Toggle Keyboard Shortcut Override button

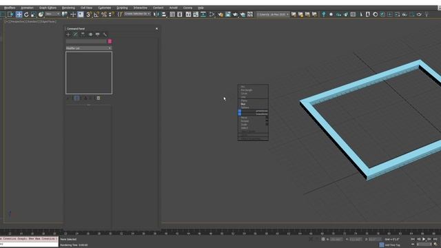81,14
